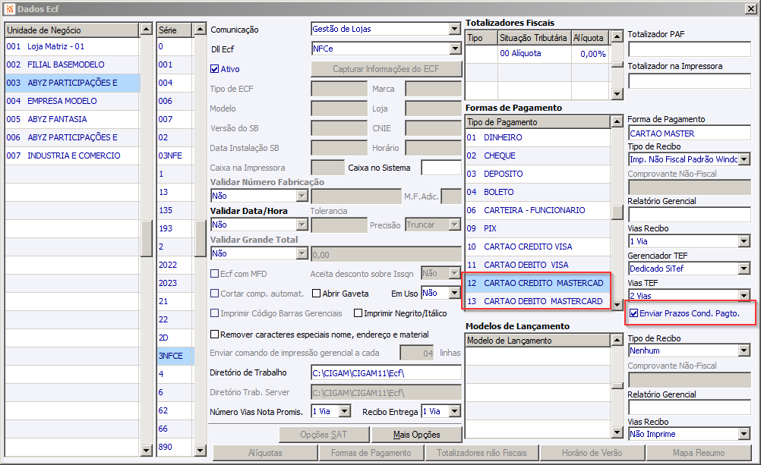Viewport: 761px width, 465px height.
Task: Click scroll up arrow of Totalizadores Fiscais list
Action: pos(617,36)
